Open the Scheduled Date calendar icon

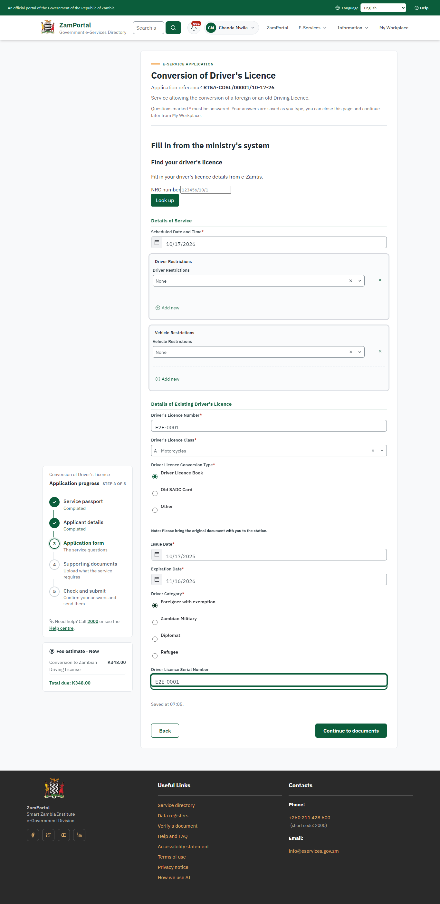157,242
